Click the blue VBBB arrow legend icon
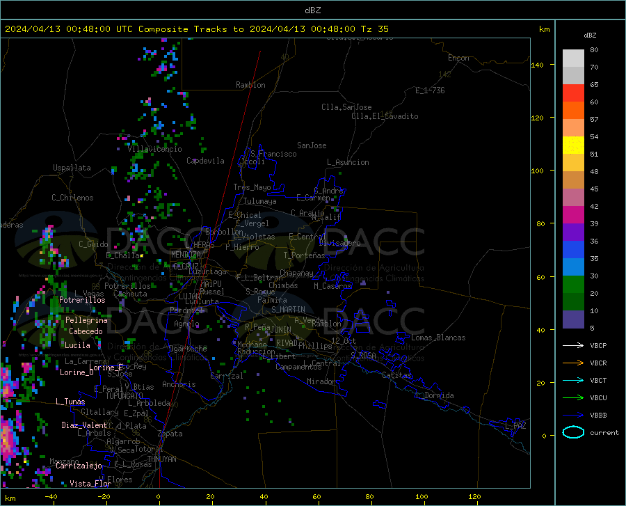 coord(573,416)
